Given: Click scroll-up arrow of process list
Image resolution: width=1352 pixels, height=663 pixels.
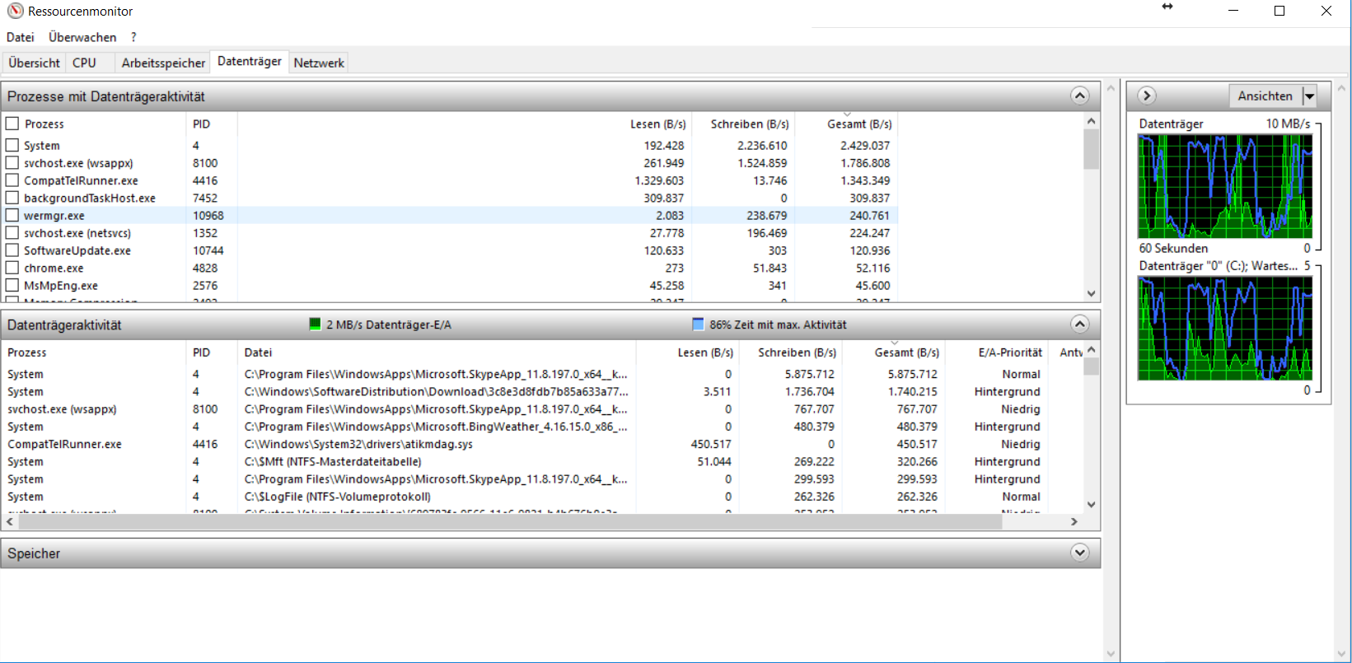Looking at the screenshot, I should point(1092,121).
